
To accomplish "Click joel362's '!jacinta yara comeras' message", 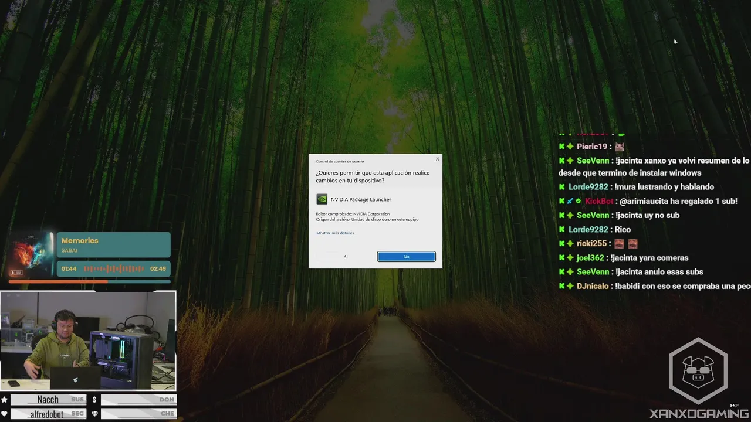I will point(649,257).
